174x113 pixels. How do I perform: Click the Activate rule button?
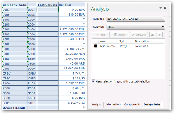pyautogui.click(x=139, y=35)
